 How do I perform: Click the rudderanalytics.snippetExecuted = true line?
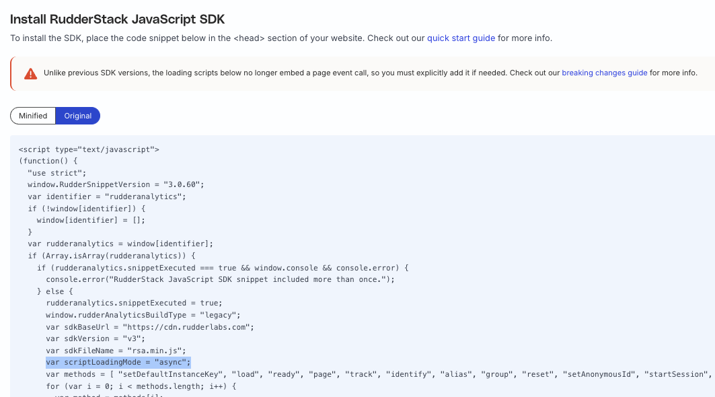(134, 303)
